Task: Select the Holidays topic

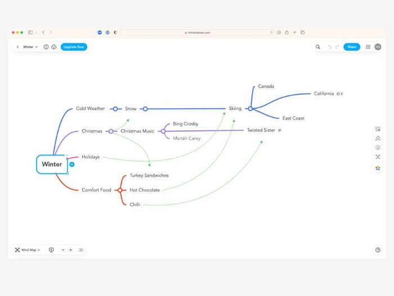Action: point(91,157)
